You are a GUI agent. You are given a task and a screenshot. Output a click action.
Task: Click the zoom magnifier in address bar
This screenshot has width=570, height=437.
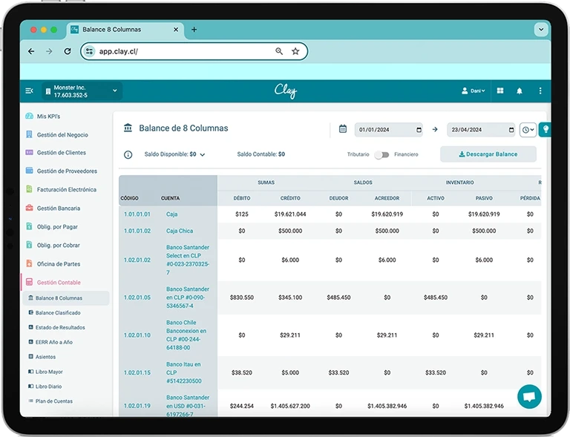click(x=279, y=51)
